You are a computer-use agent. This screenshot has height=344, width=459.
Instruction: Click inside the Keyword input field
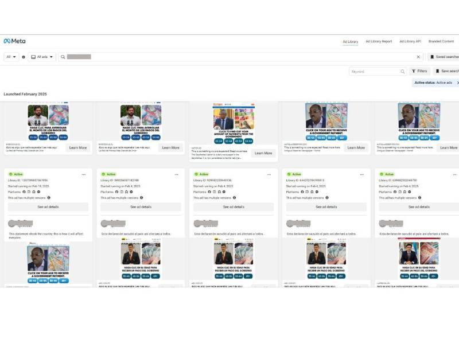point(373,71)
